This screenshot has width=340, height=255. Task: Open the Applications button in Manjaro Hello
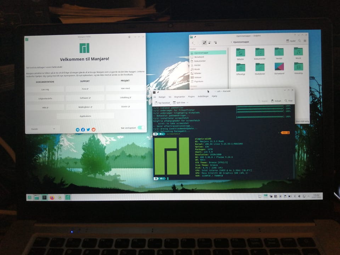click(85, 116)
